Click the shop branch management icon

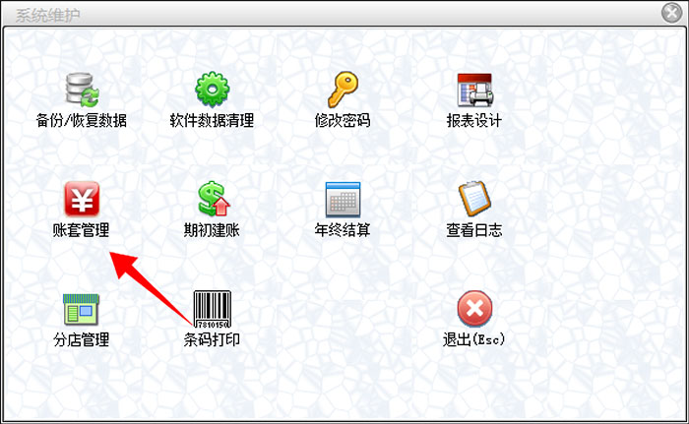click(82, 310)
